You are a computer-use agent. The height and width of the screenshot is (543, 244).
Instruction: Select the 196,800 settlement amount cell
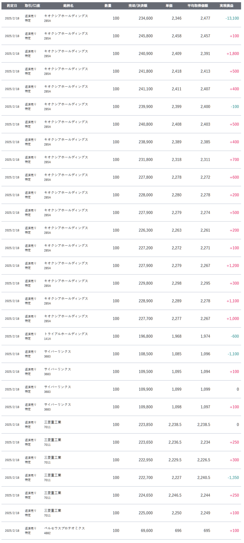pos(145,336)
